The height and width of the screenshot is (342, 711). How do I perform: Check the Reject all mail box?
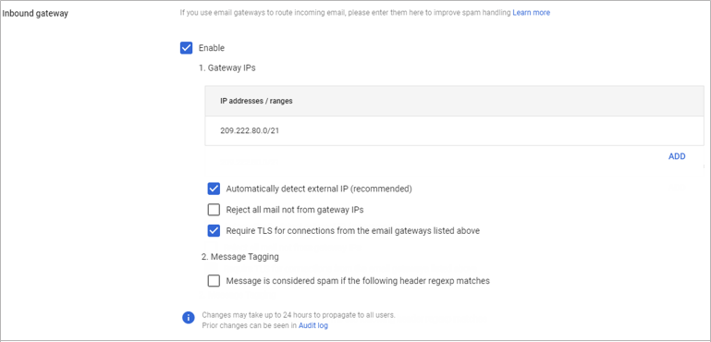pos(214,210)
